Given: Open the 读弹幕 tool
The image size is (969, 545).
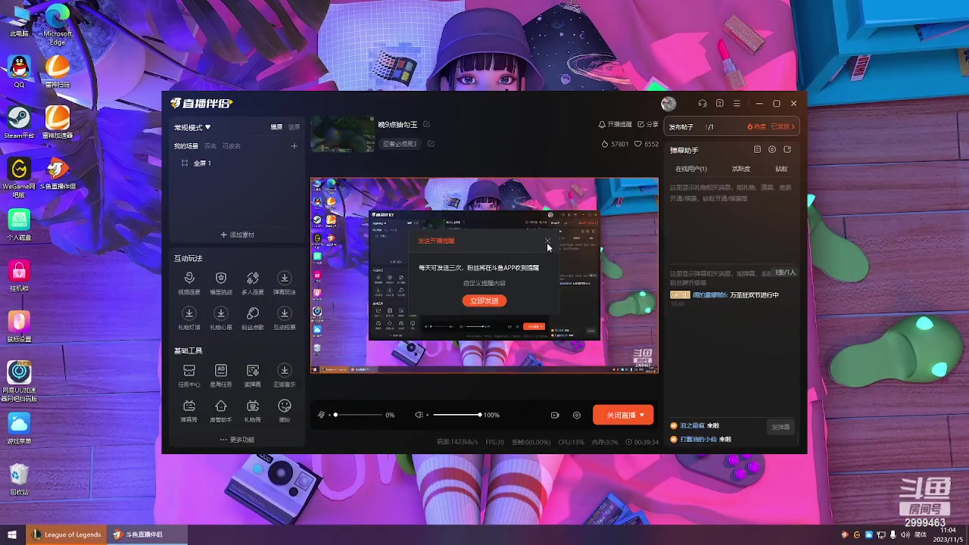Looking at the screenshot, I should [253, 375].
